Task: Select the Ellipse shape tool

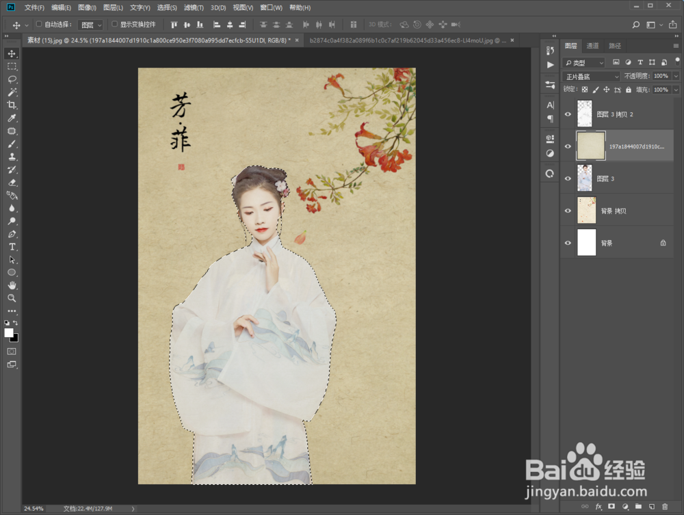Action: (12, 272)
